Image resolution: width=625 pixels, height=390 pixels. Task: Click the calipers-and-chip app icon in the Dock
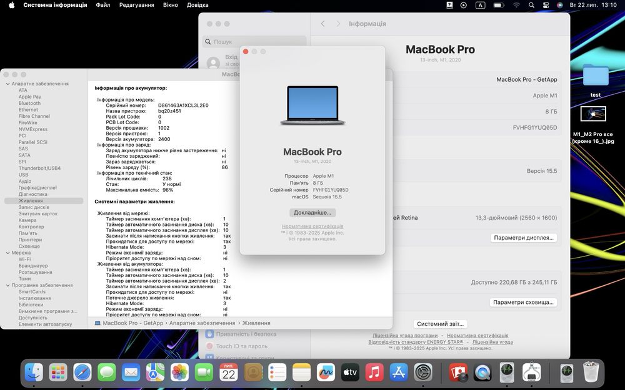[x=531, y=373]
